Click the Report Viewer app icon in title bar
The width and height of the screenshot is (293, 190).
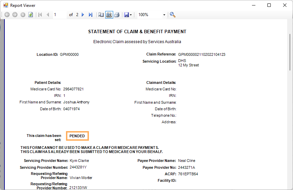[x=6, y=5]
